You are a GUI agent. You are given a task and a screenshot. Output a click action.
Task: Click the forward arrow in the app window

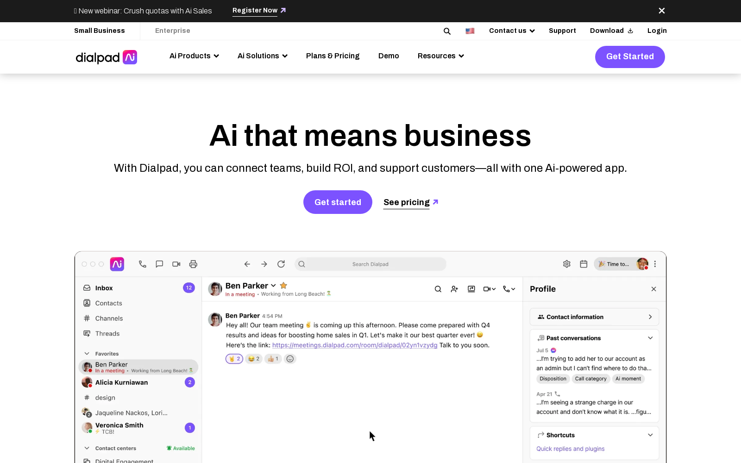tap(264, 264)
